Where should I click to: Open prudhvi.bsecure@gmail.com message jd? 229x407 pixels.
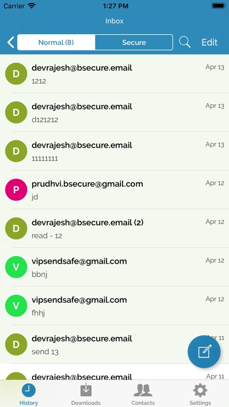point(114,190)
